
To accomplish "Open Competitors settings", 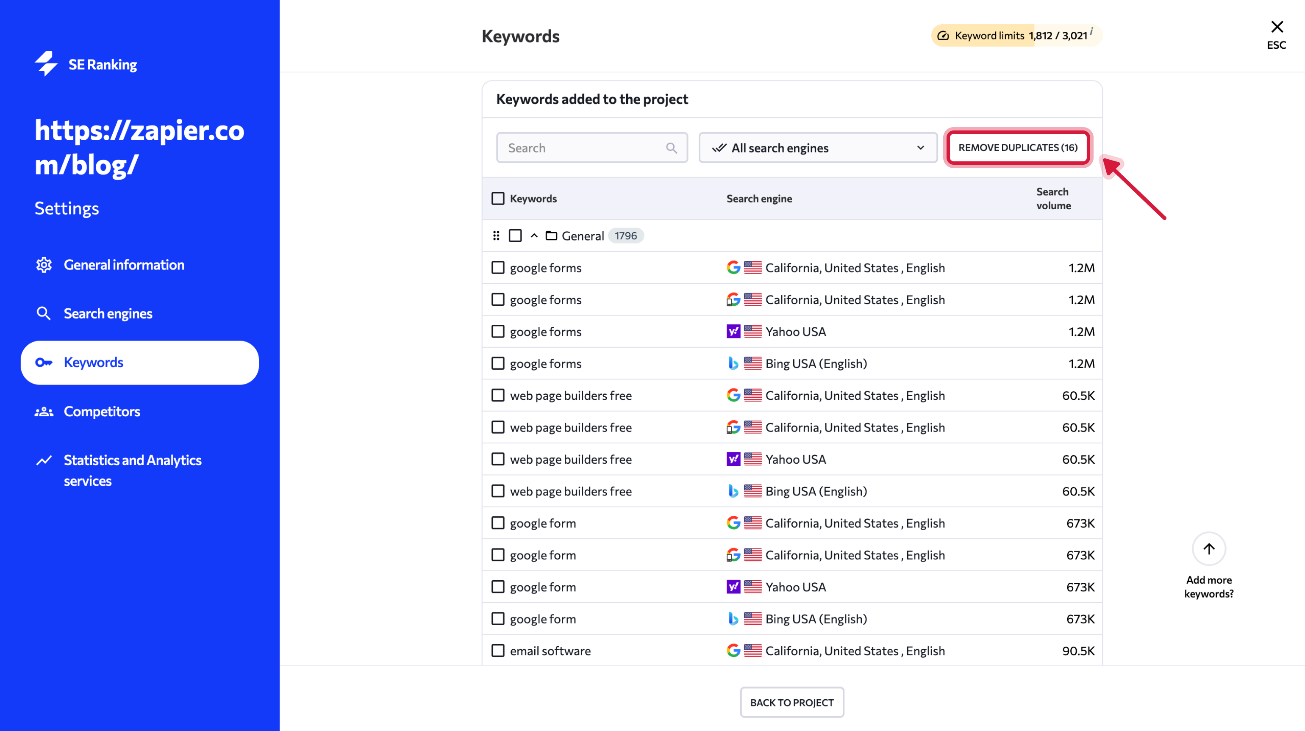I will tap(102, 412).
